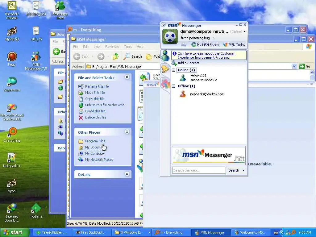Open Messenger Beta desktop shortcut
This screenshot has height=237, width=316.
(x=60, y=10)
